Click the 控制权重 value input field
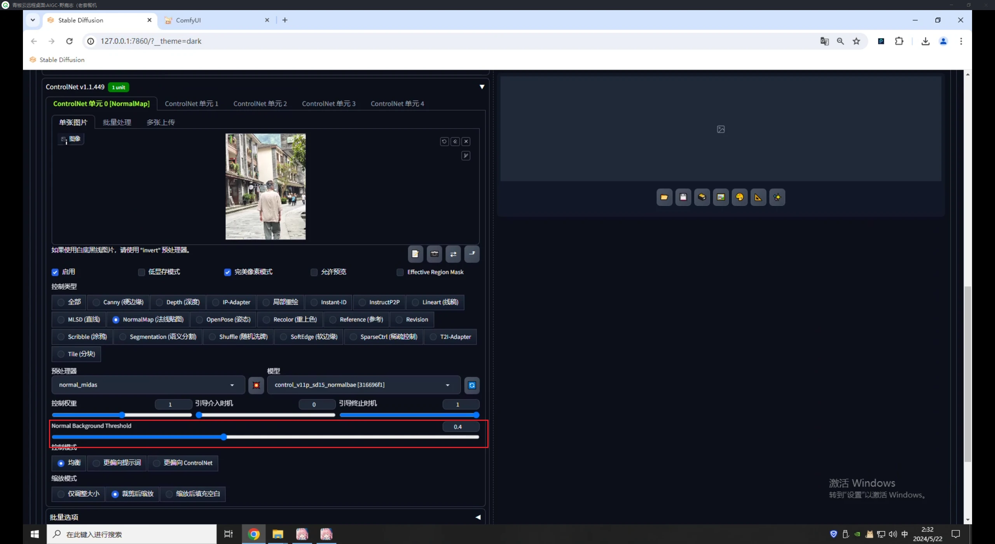995x544 pixels. point(173,405)
